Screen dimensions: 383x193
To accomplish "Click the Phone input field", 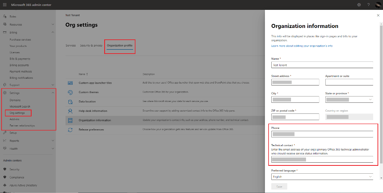I will click(322, 134).
